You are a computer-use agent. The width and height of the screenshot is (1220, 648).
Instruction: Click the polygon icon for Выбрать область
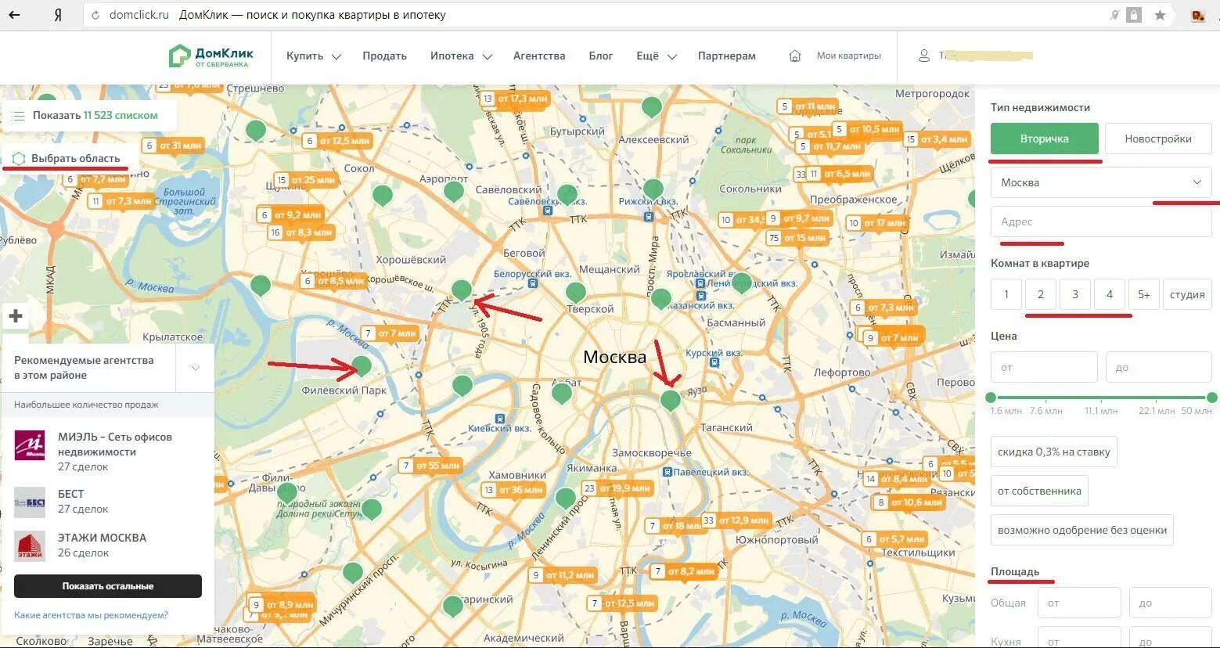pos(19,159)
